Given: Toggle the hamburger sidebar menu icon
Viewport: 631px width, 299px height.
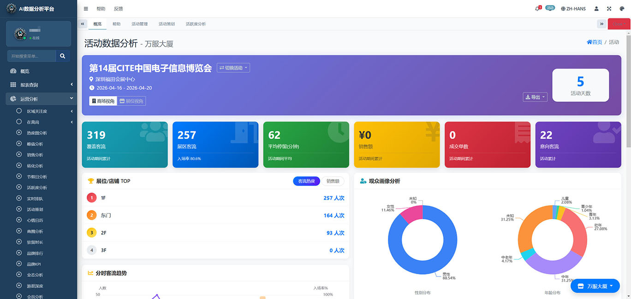Looking at the screenshot, I should click(86, 9).
